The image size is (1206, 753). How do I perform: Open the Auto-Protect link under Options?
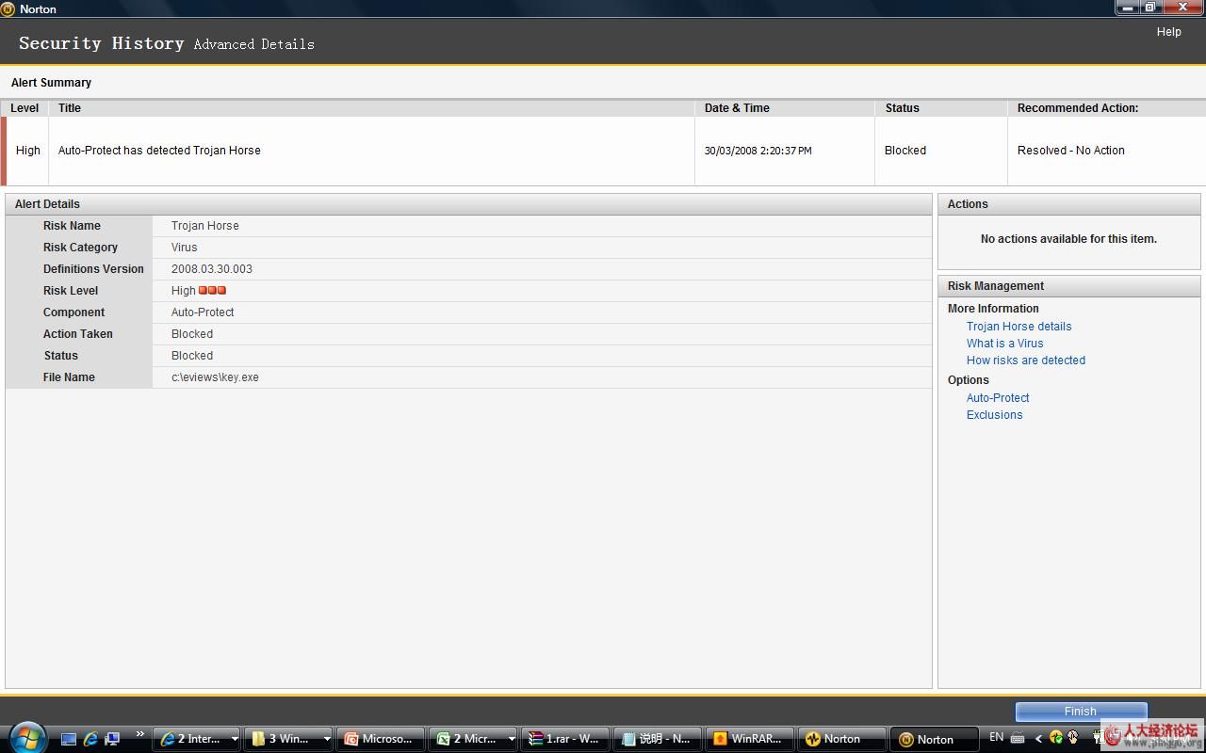point(998,398)
